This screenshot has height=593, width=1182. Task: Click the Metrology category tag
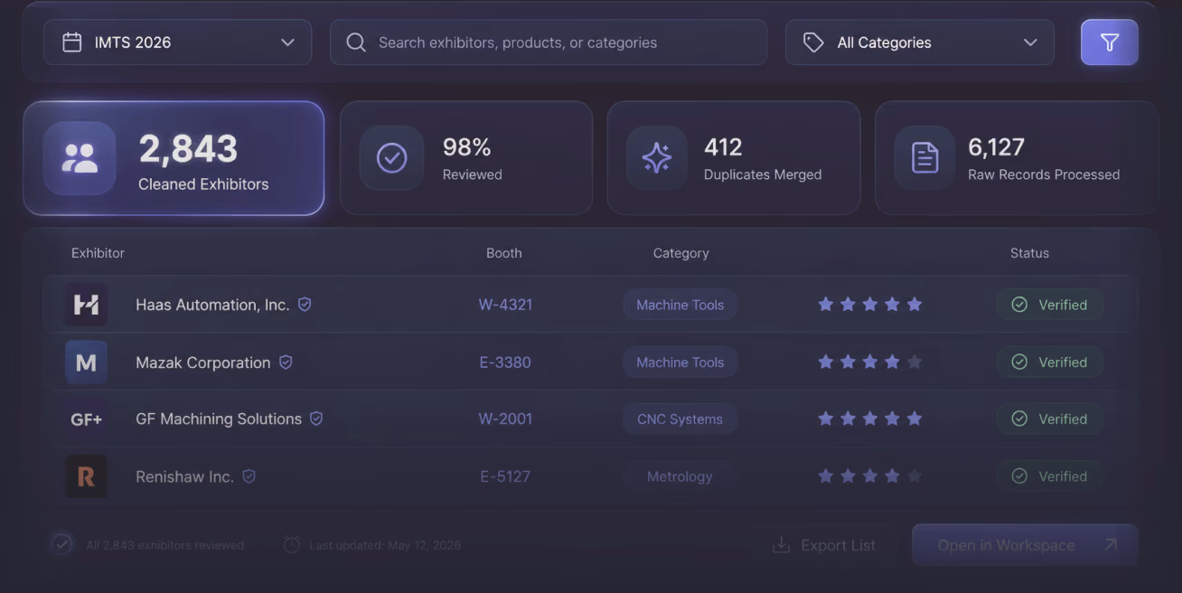click(x=680, y=476)
